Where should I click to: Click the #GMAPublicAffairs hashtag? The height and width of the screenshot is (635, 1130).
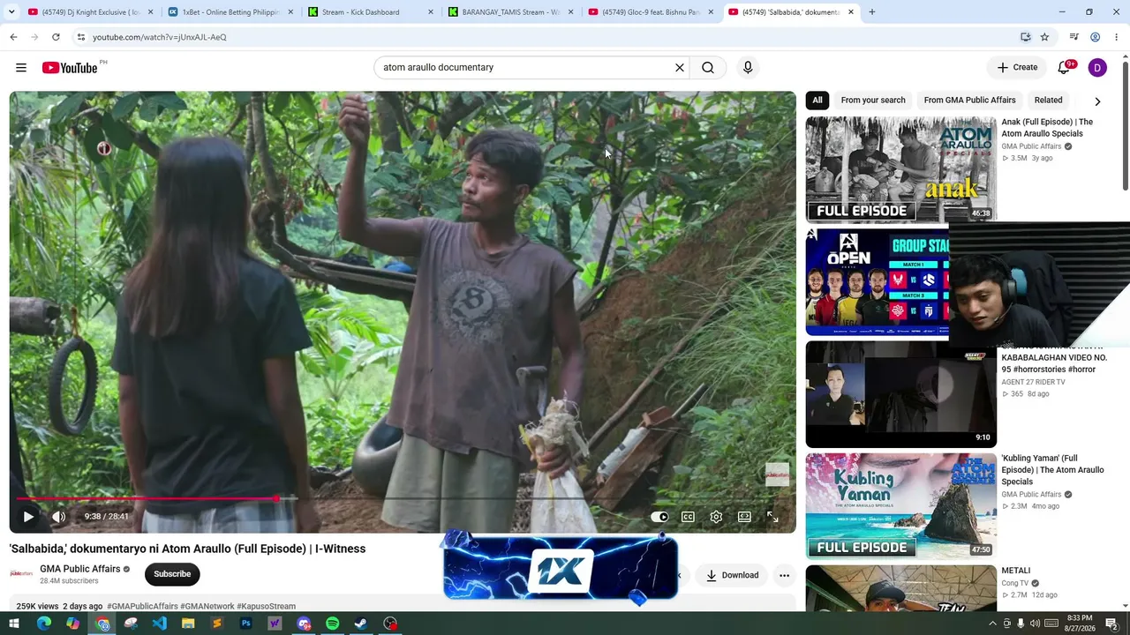click(142, 607)
